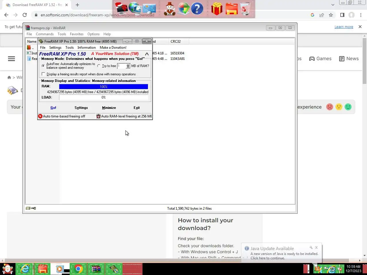This screenshot has width=367, height=275.
Task: Bookmark this page with the star icon
Action: pyautogui.click(x=331, y=15)
